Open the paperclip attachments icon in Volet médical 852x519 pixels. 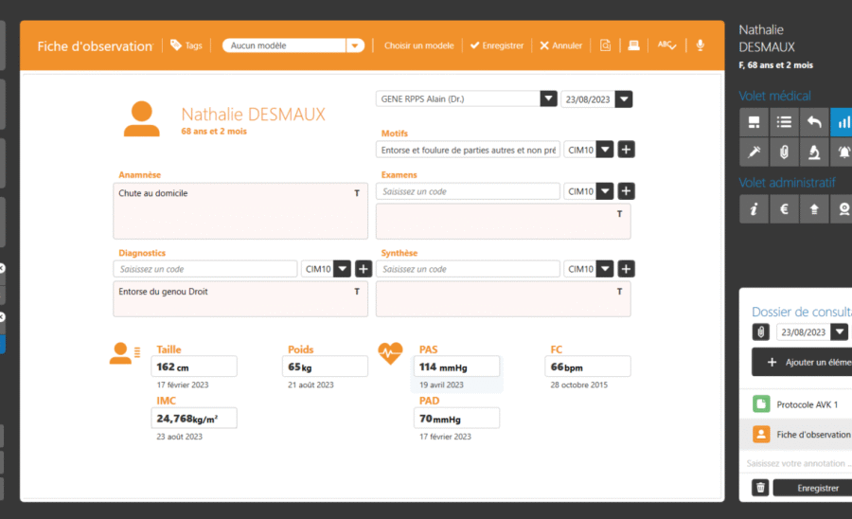tap(784, 152)
